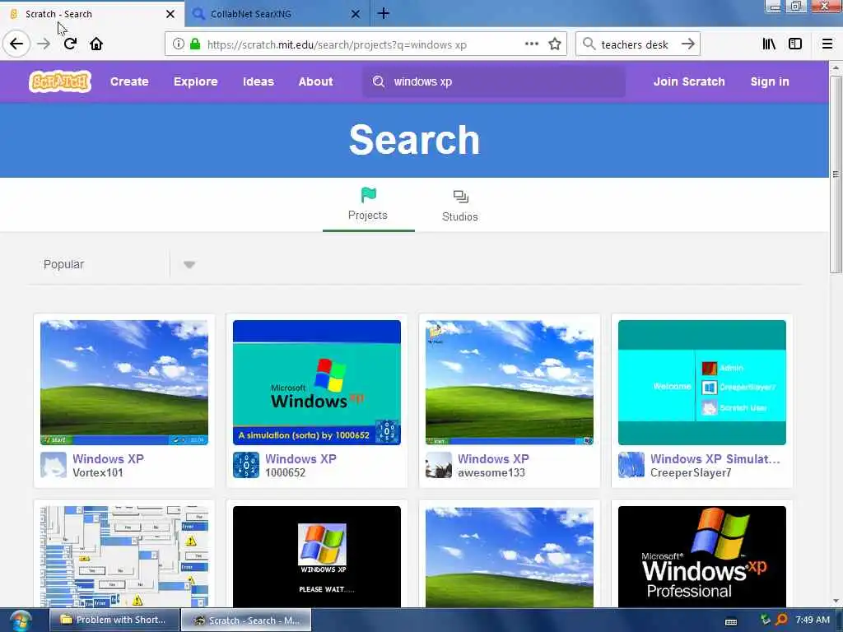This screenshot has width=843, height=632.
Task: Open Vortex101's Bliss wallpaper thumbnail
Action: tap(124, 383)
